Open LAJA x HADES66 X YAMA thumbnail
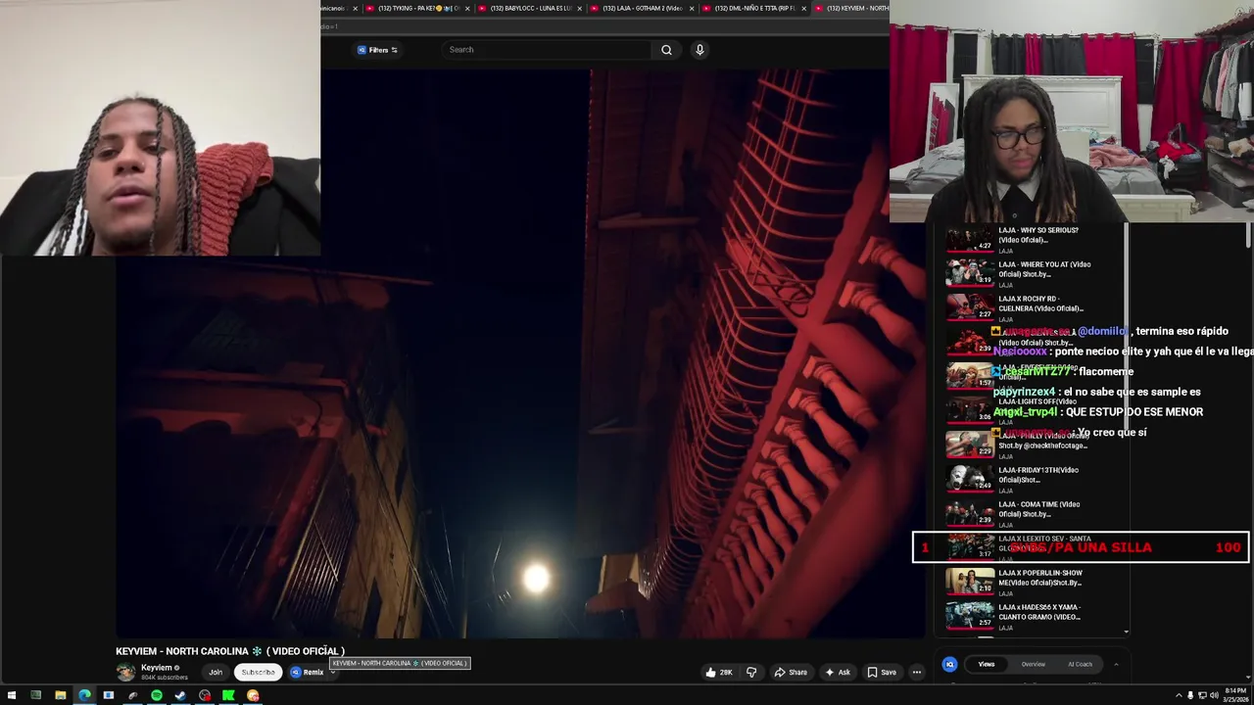The width and height of the screenshot is (1254, 705). pos(969,615)
